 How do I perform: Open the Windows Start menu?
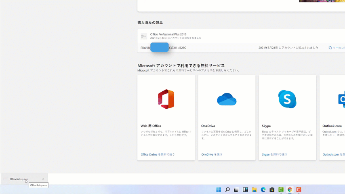pyautogui.click(x=219, y=190)
